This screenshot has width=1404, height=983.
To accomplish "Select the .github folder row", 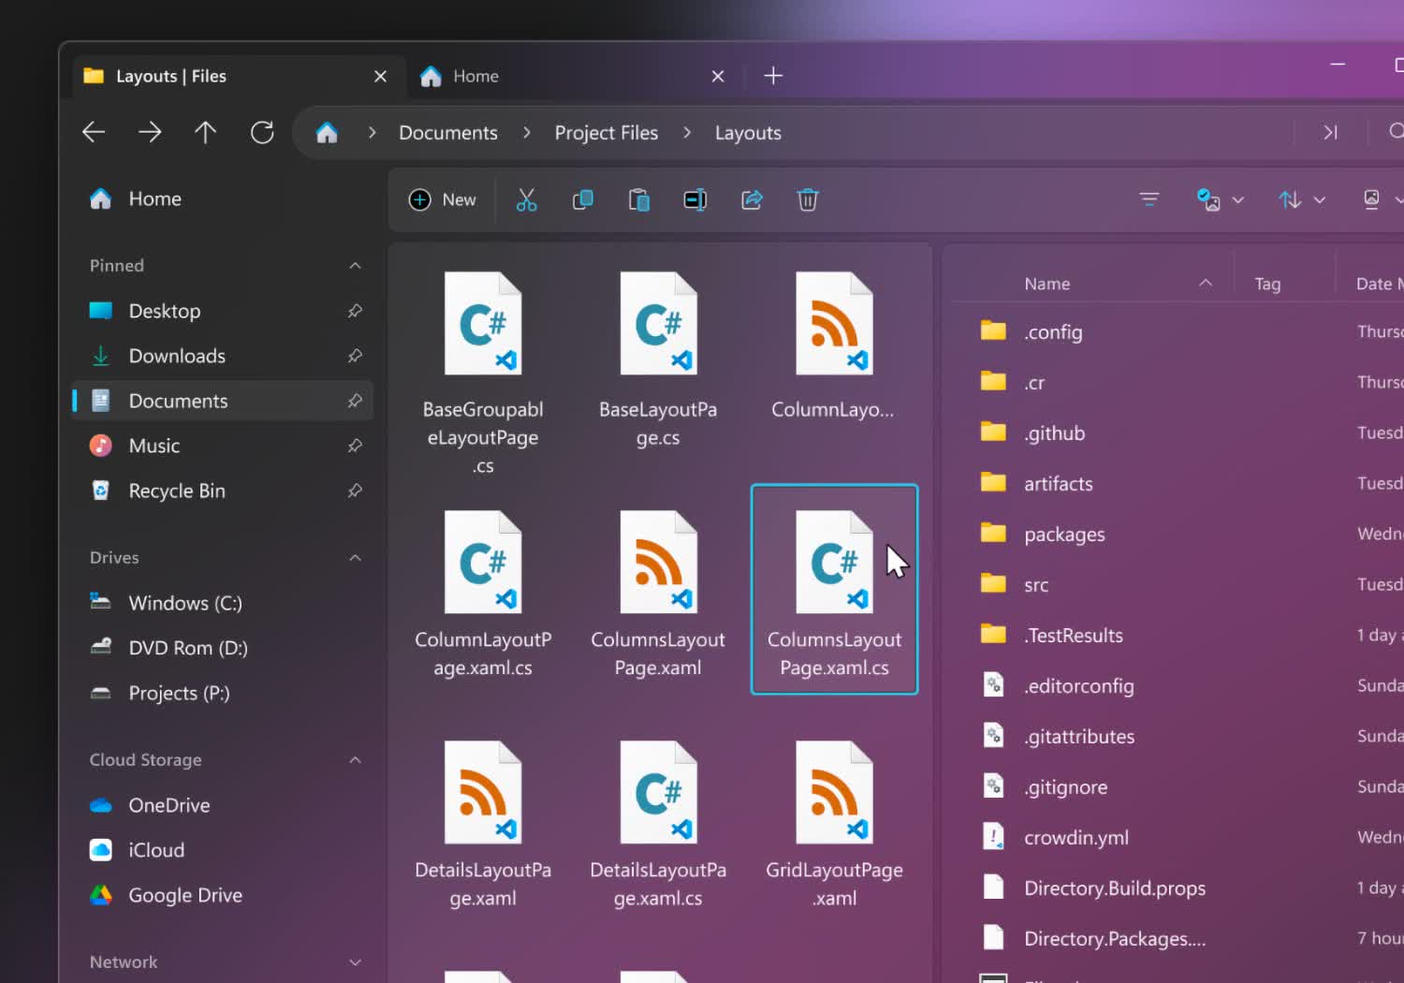I will pyautogui.click(x=1179, y=433).
